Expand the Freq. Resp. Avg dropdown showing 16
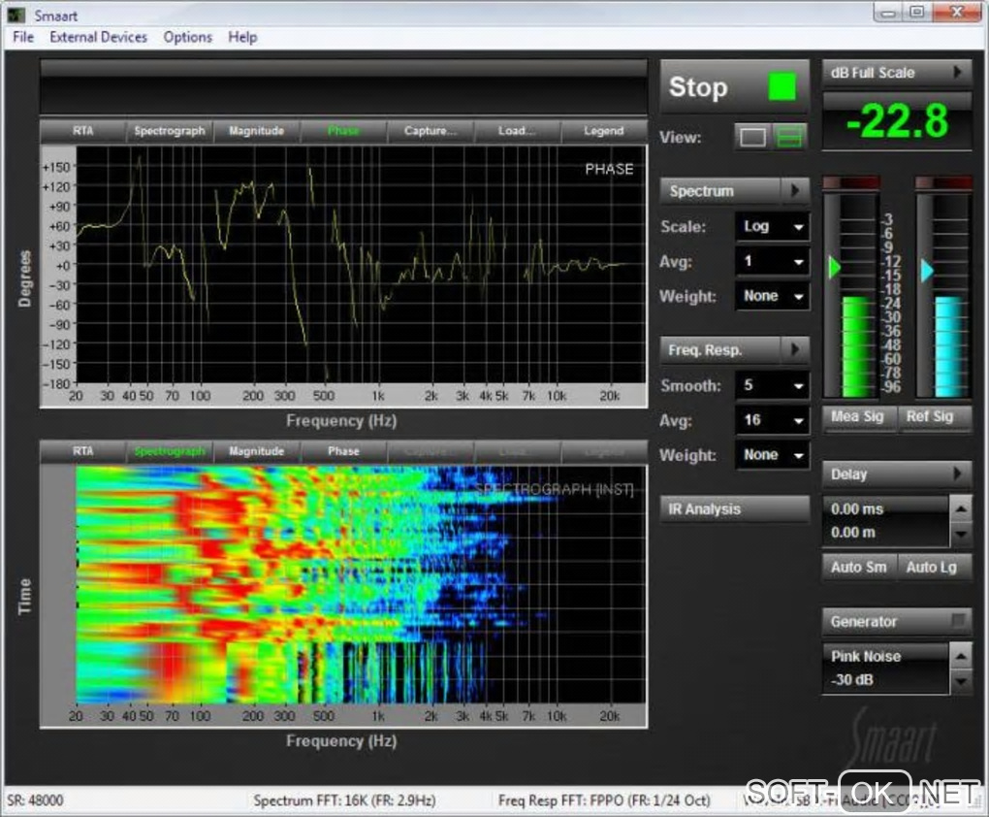989x817 pixels. point(772,421)
